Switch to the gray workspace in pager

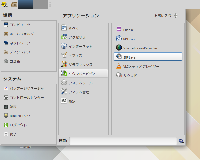(41, 4)
